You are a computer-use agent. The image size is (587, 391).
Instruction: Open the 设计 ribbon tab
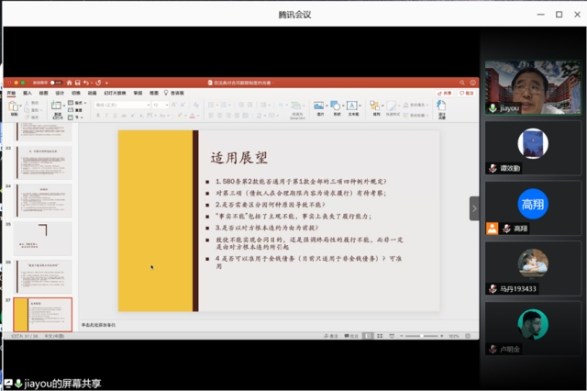[60, 93]
